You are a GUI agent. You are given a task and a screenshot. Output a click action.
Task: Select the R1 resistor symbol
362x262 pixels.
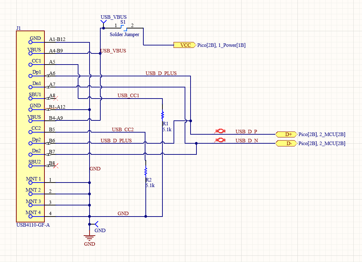click(162, 115)
